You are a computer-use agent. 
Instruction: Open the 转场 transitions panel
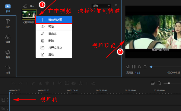[x=8, y=69]
